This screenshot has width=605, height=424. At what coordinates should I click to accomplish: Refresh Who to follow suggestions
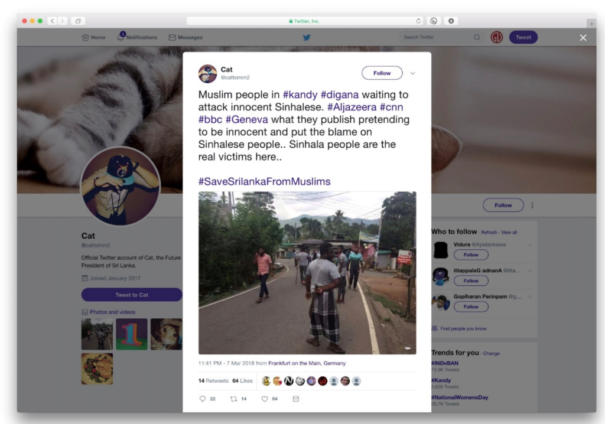click(x=489, y=232)
